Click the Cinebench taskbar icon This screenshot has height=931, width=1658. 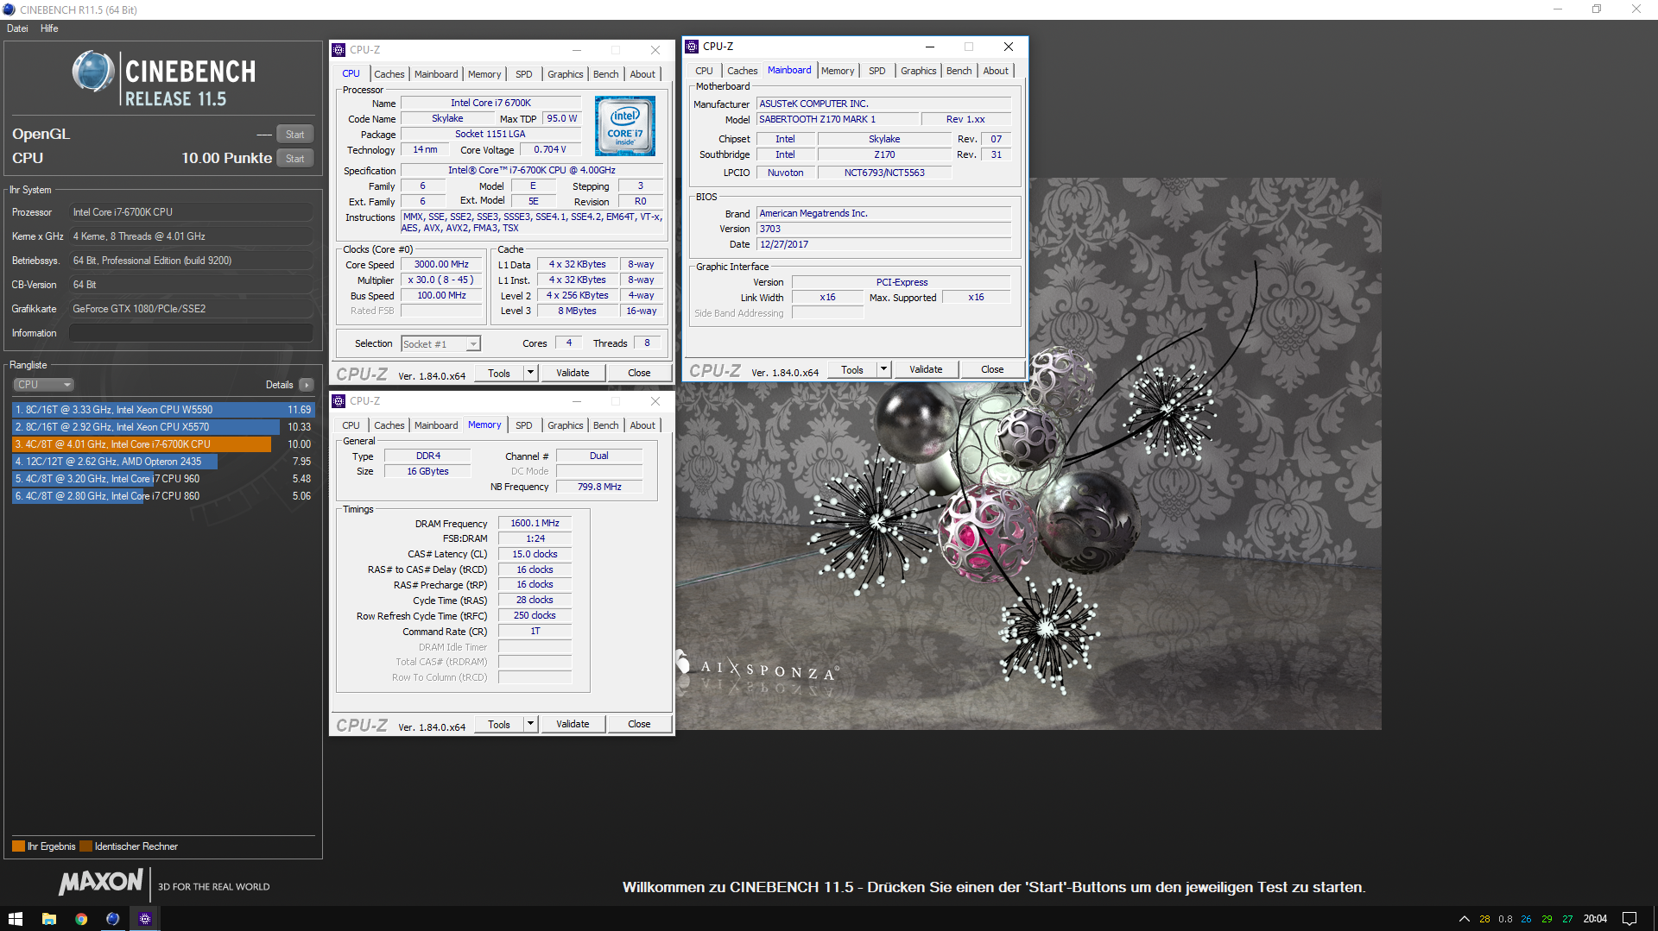pos(112,919)
